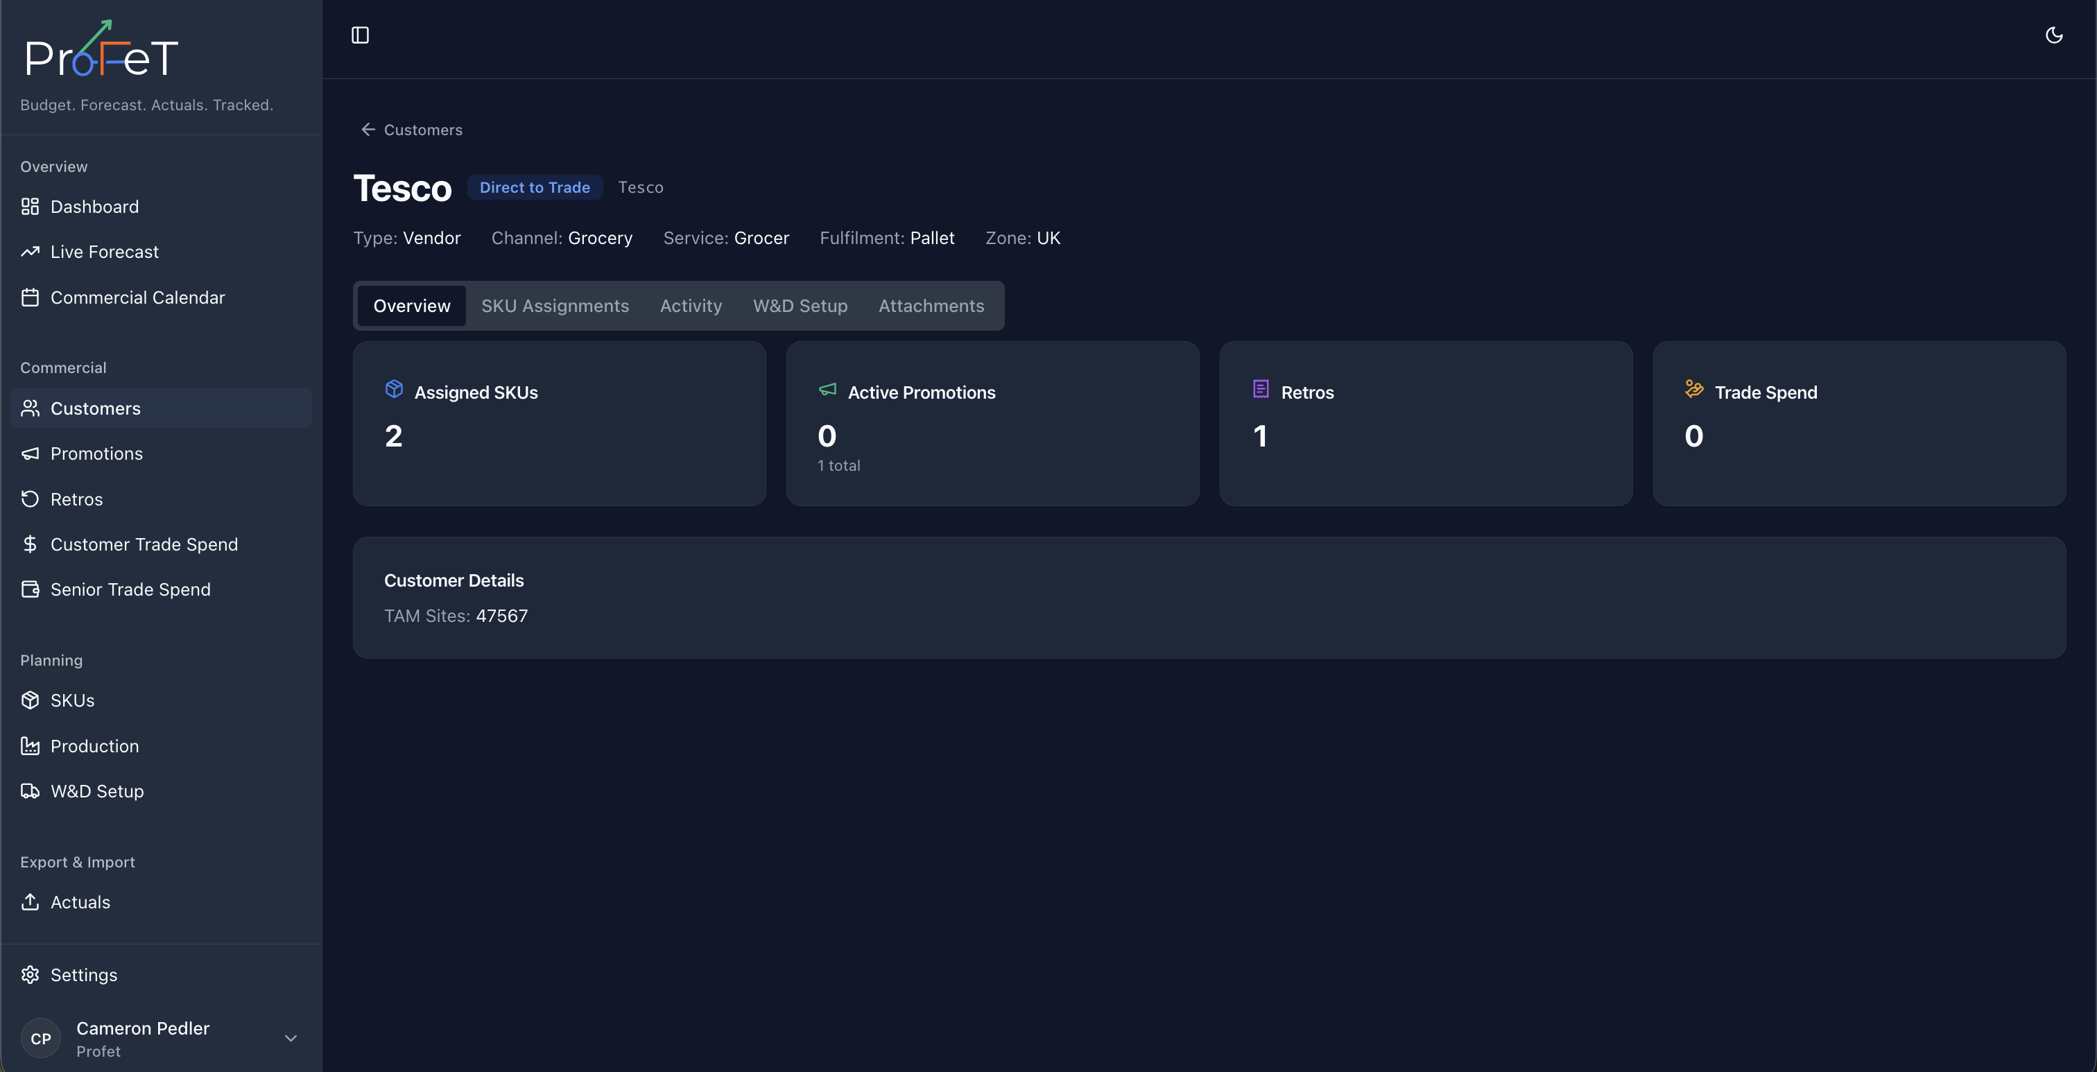Open Actuals under Export & Import

(161, 902)
